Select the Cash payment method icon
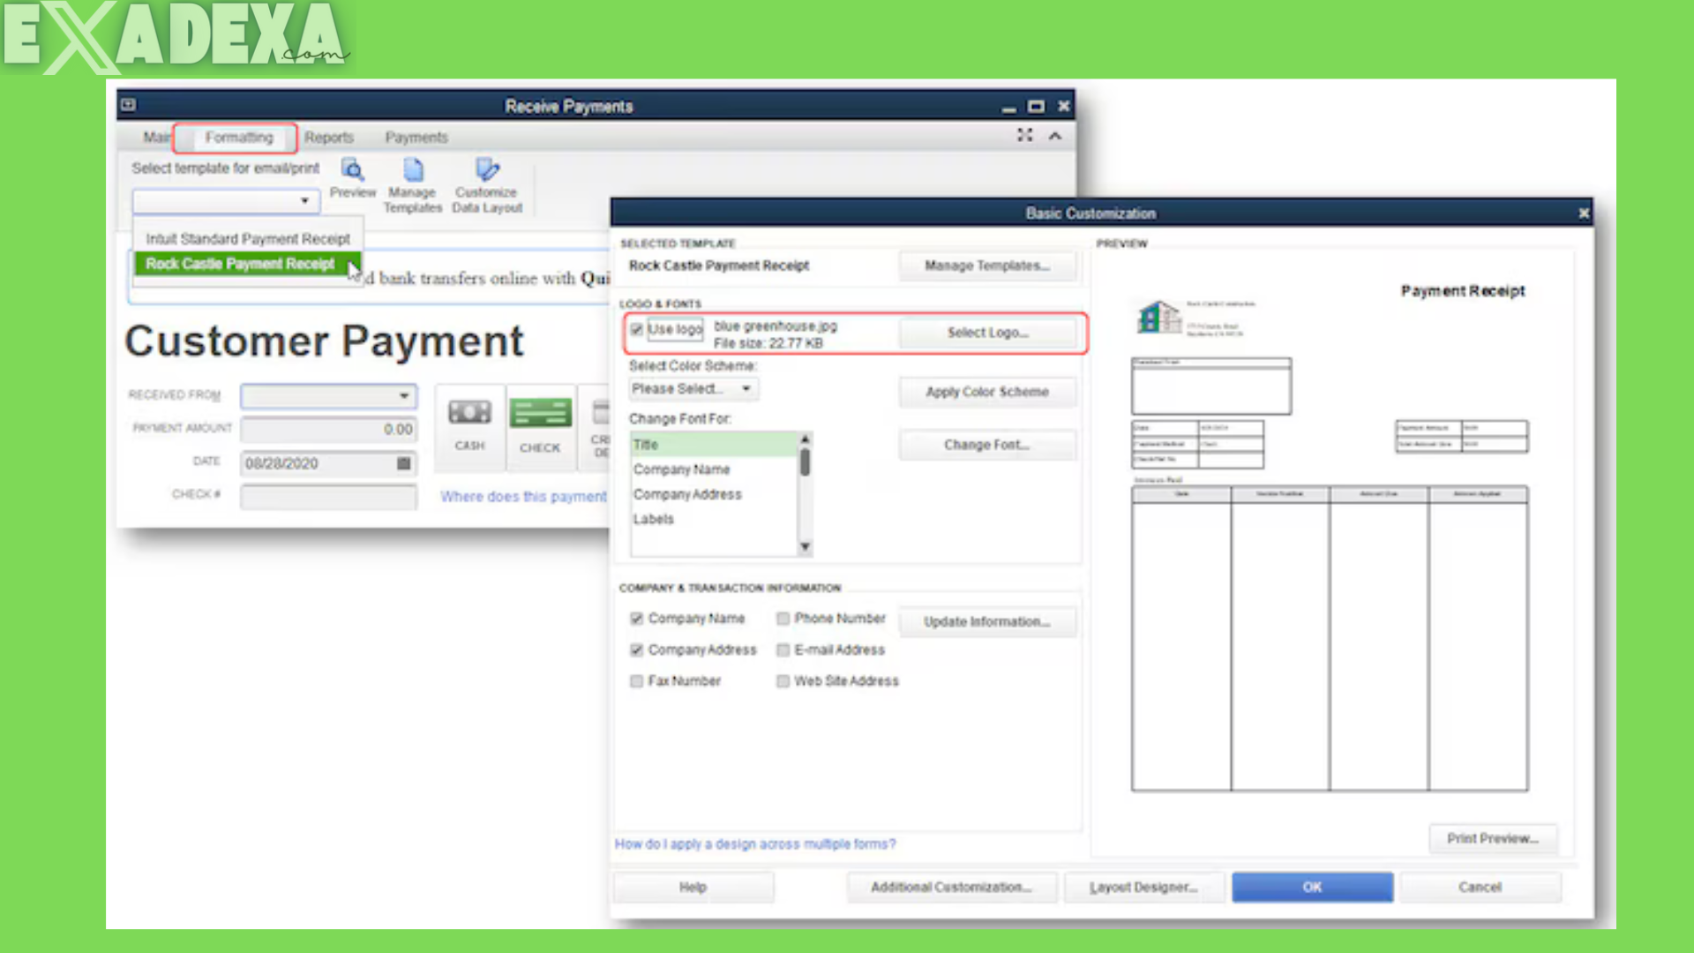The image size is (1694, 953). [x=468, y=411]
